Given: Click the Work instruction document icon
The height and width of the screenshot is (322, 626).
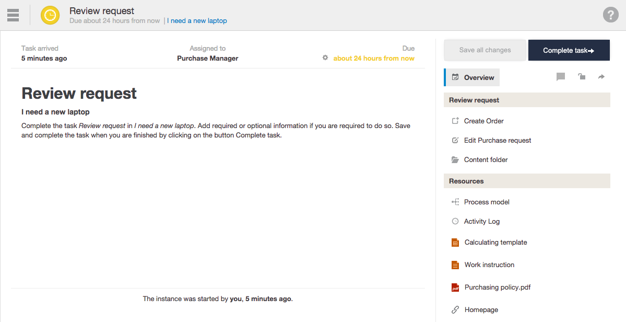Looking at the screenshot, I should tap(455, 265).
